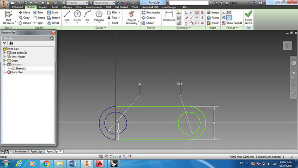Click the Save icon in quick access toolbar
The image size is (298, 168).
[x=26, y=3]
